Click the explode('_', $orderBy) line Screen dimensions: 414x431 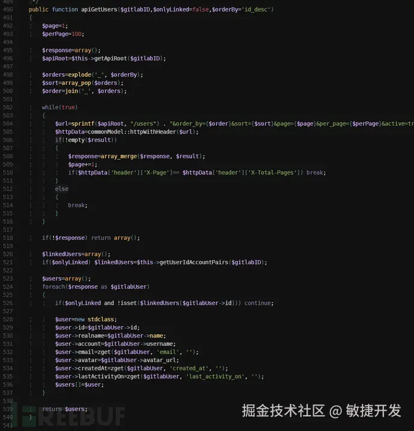[92, 75]
